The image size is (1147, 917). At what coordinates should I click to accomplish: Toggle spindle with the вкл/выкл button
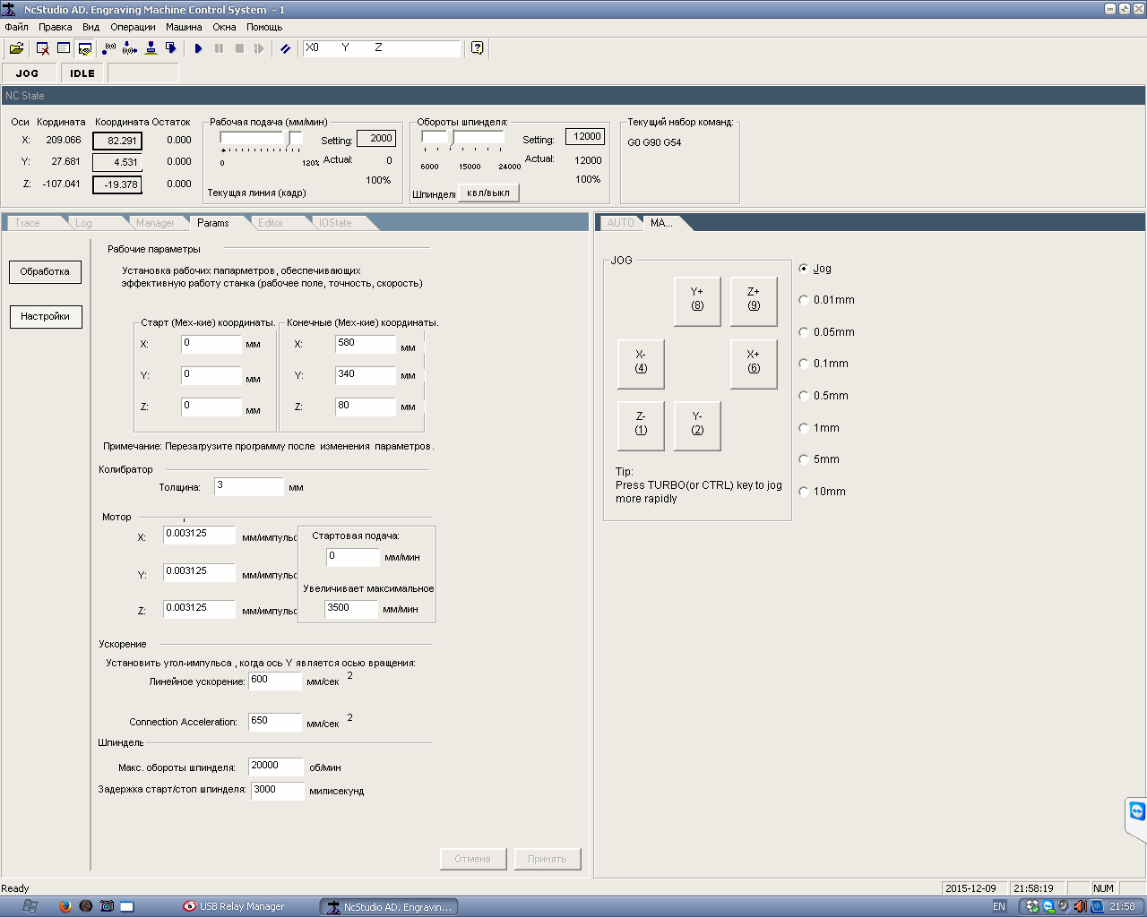point(488,193)
